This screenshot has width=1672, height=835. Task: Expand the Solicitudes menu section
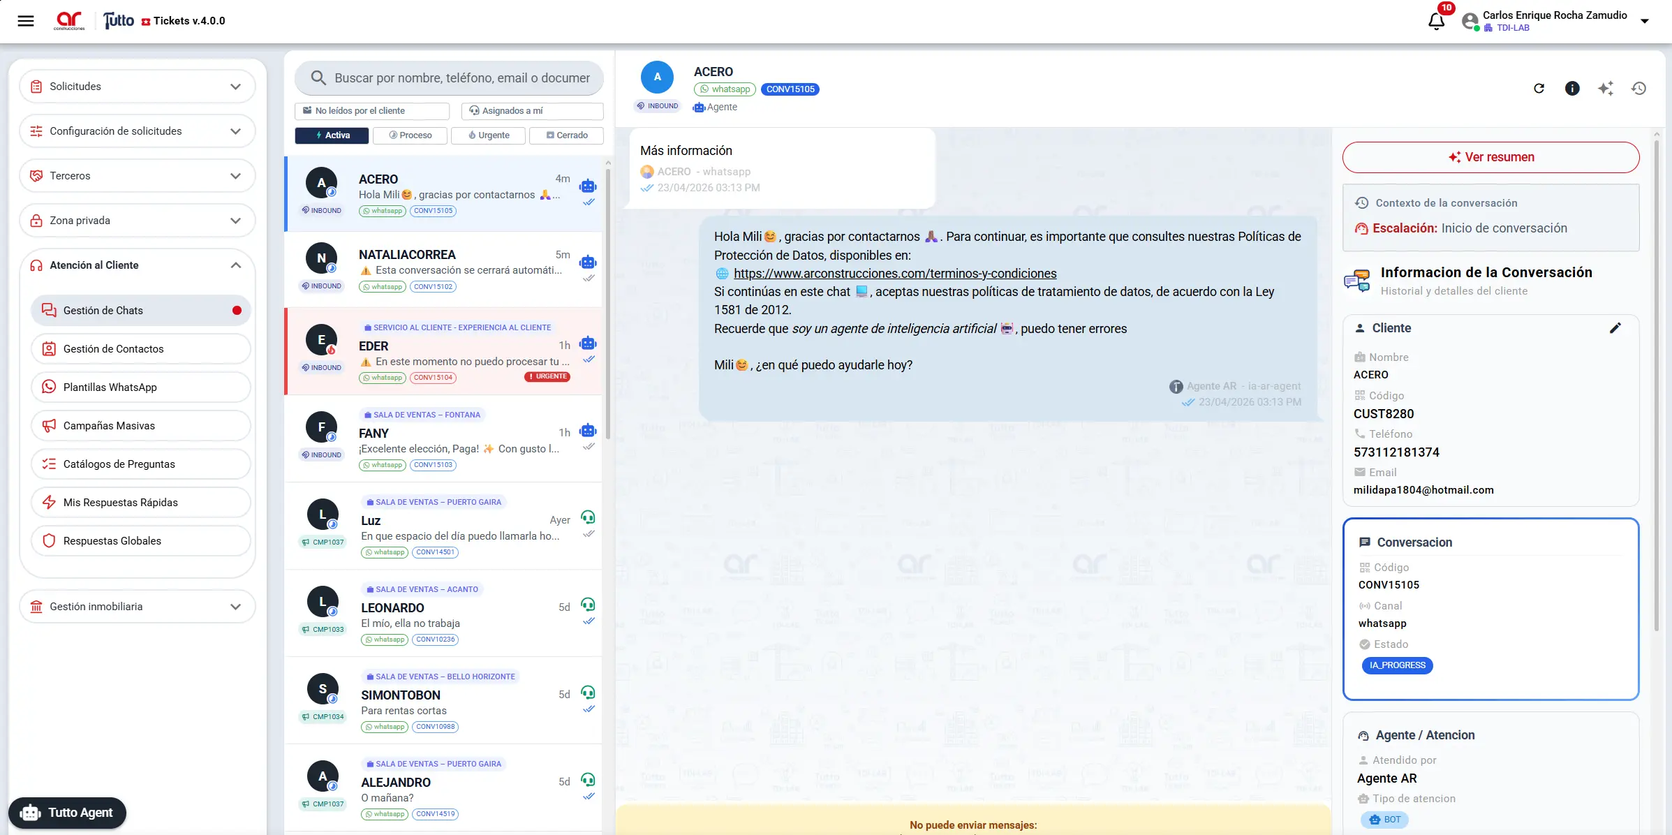[x=138, y=87]
